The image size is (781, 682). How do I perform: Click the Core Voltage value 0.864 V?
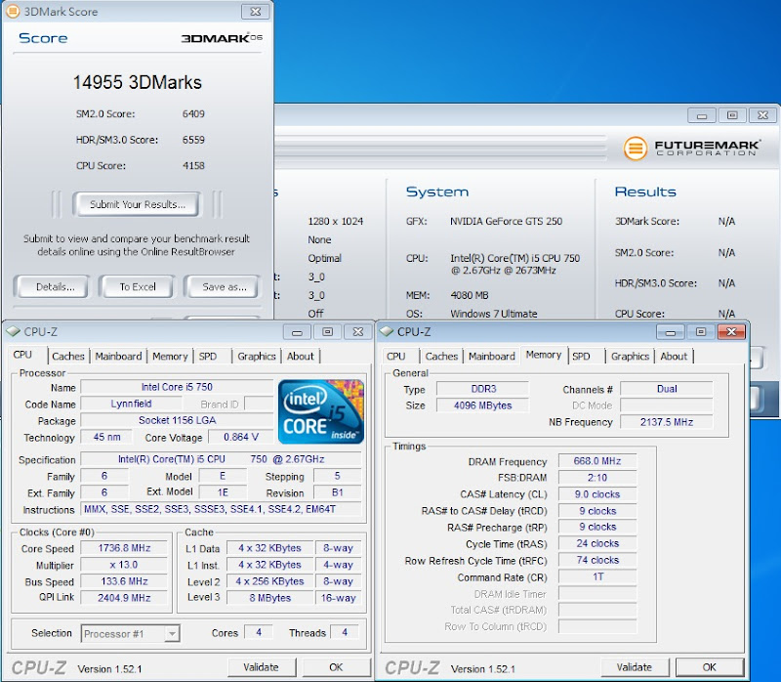point(241,437)
